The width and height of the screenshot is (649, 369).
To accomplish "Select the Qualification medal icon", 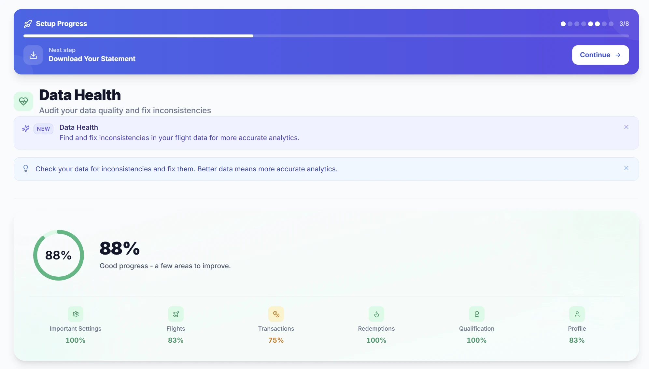I will [x=476, y=314].
